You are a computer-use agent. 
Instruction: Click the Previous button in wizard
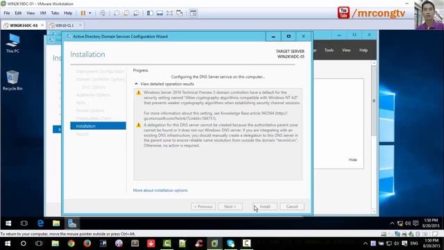(x=203, y=207)
